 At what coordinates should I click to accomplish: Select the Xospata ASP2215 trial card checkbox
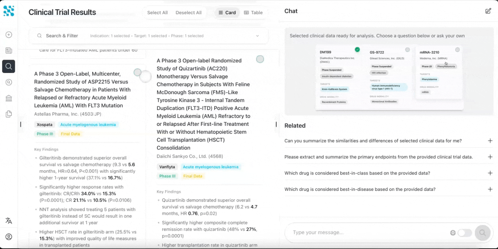[137, 72]
